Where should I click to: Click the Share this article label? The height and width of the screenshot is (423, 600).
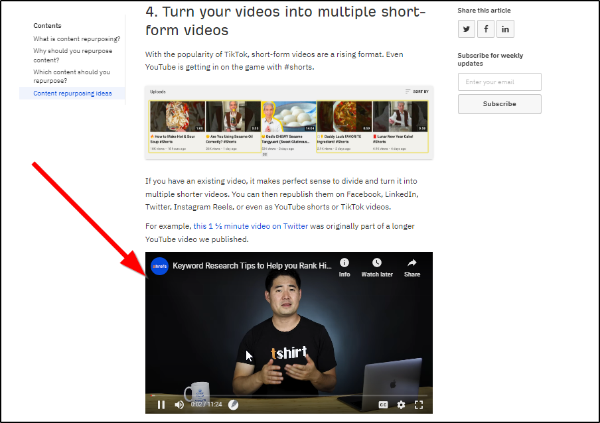click(484, 11)
